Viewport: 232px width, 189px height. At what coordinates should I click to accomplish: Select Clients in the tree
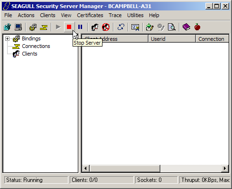point(29,54)
